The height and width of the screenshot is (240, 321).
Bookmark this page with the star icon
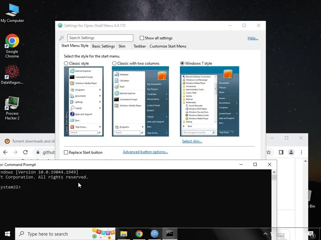(269, 152)
